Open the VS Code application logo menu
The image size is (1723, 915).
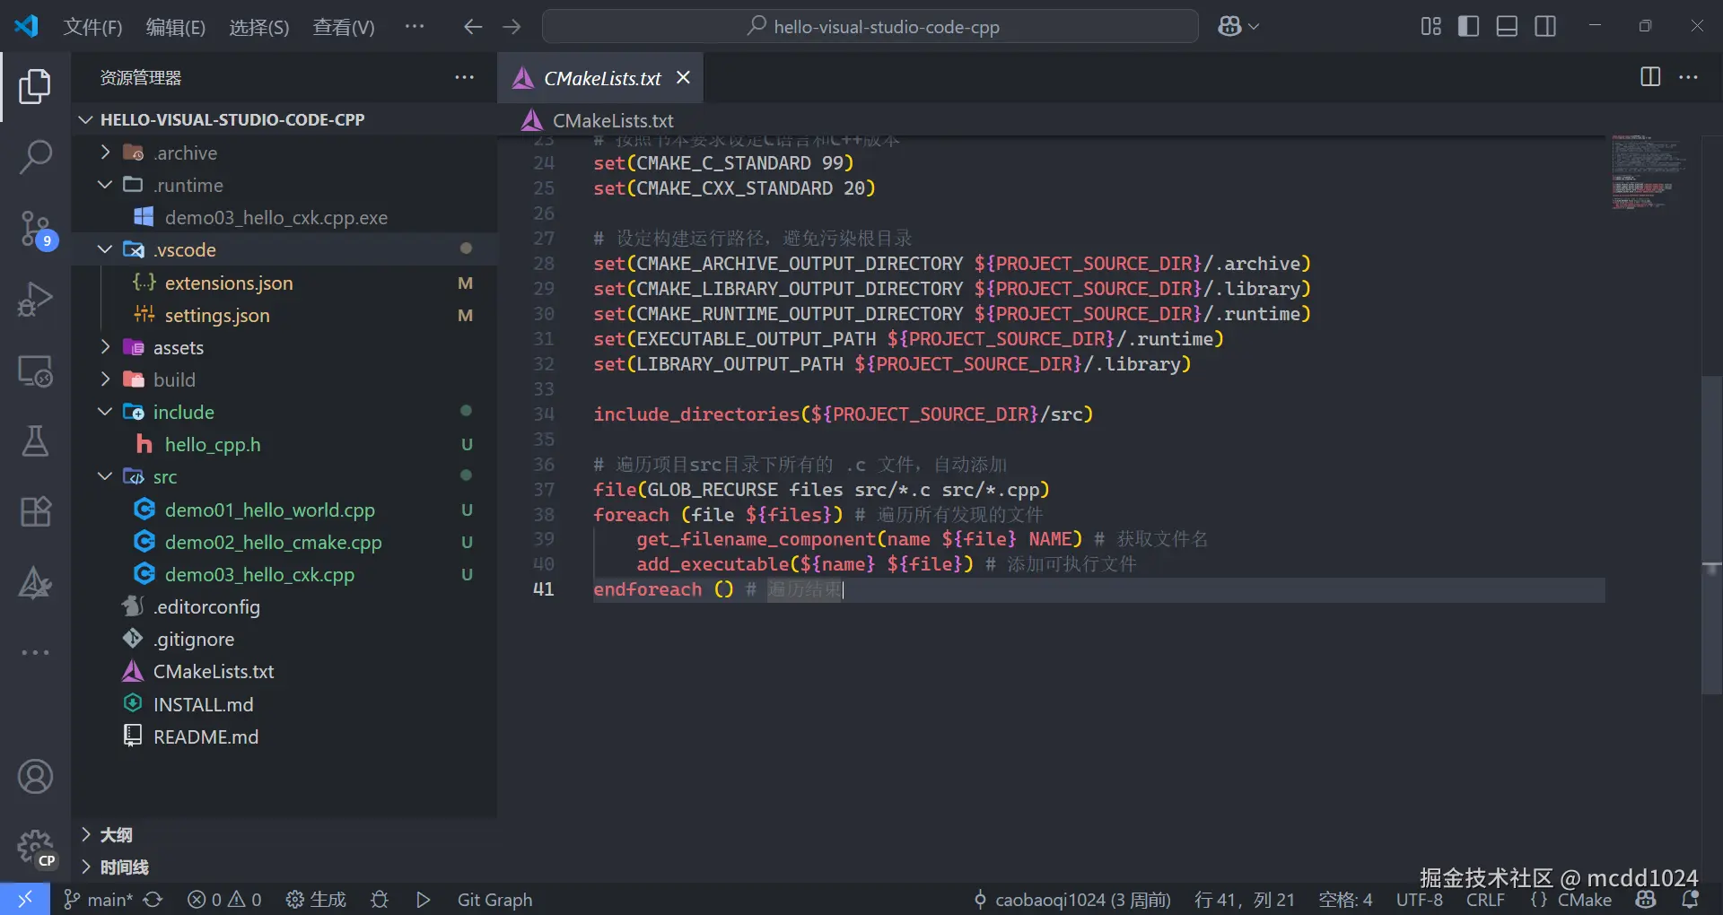tap(26, 26)
